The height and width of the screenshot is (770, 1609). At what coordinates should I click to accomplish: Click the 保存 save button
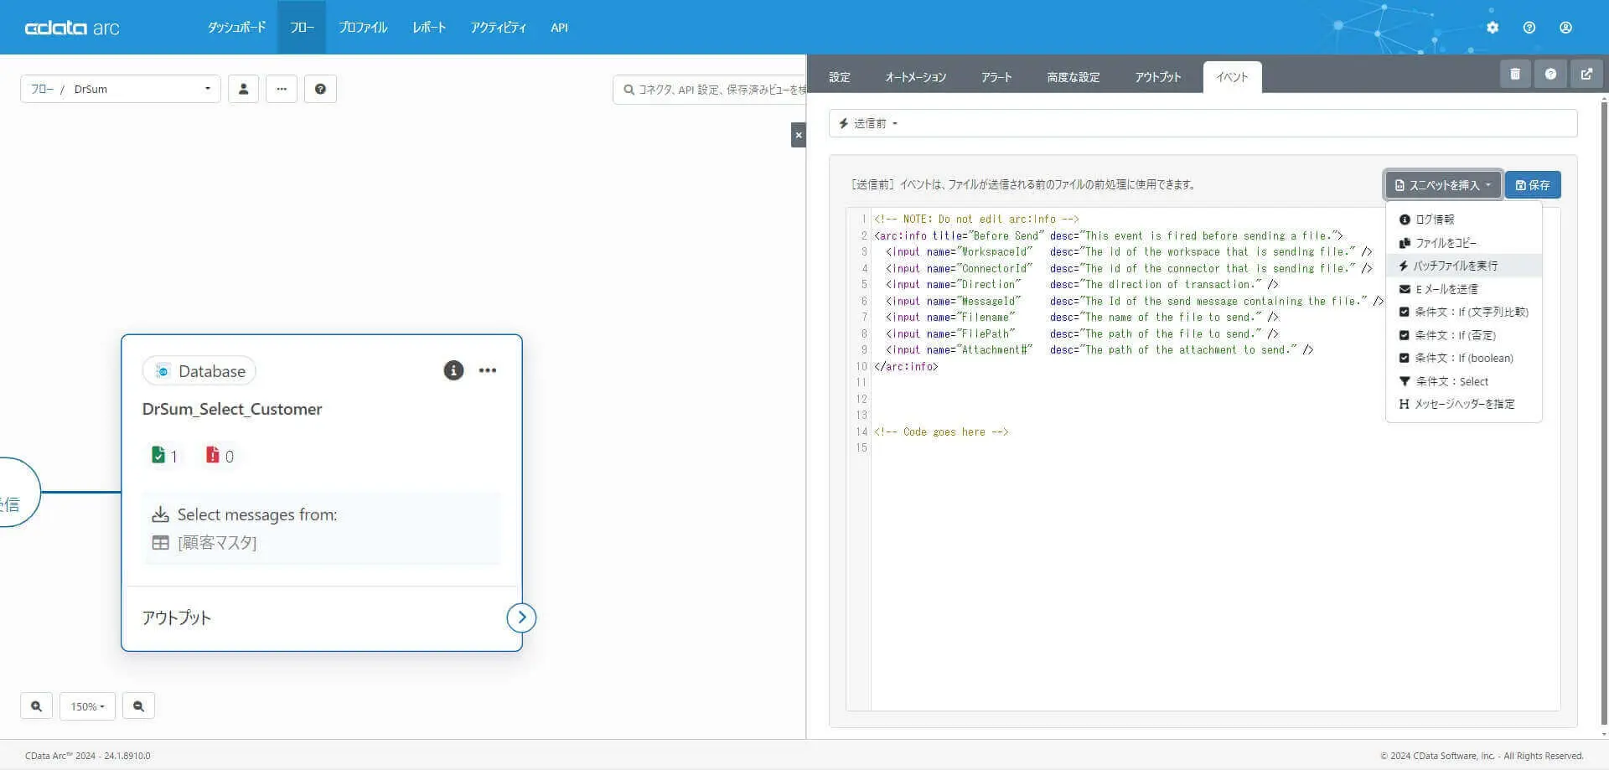(x=1532, y=185)
